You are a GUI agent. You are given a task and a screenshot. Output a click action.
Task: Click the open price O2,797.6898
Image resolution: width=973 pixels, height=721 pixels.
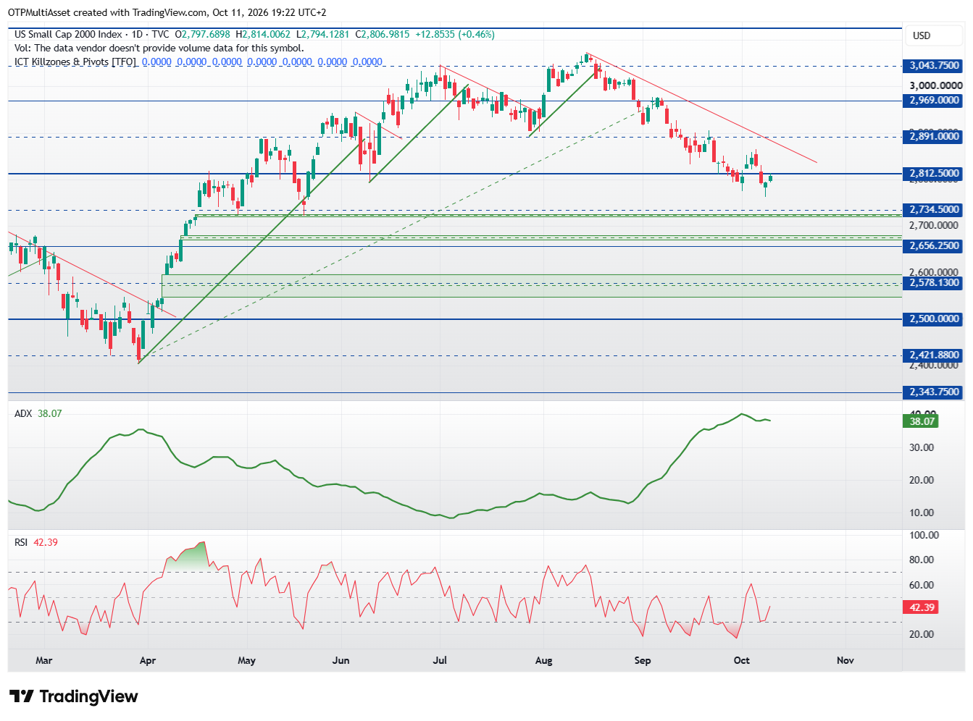coord(203,34)
